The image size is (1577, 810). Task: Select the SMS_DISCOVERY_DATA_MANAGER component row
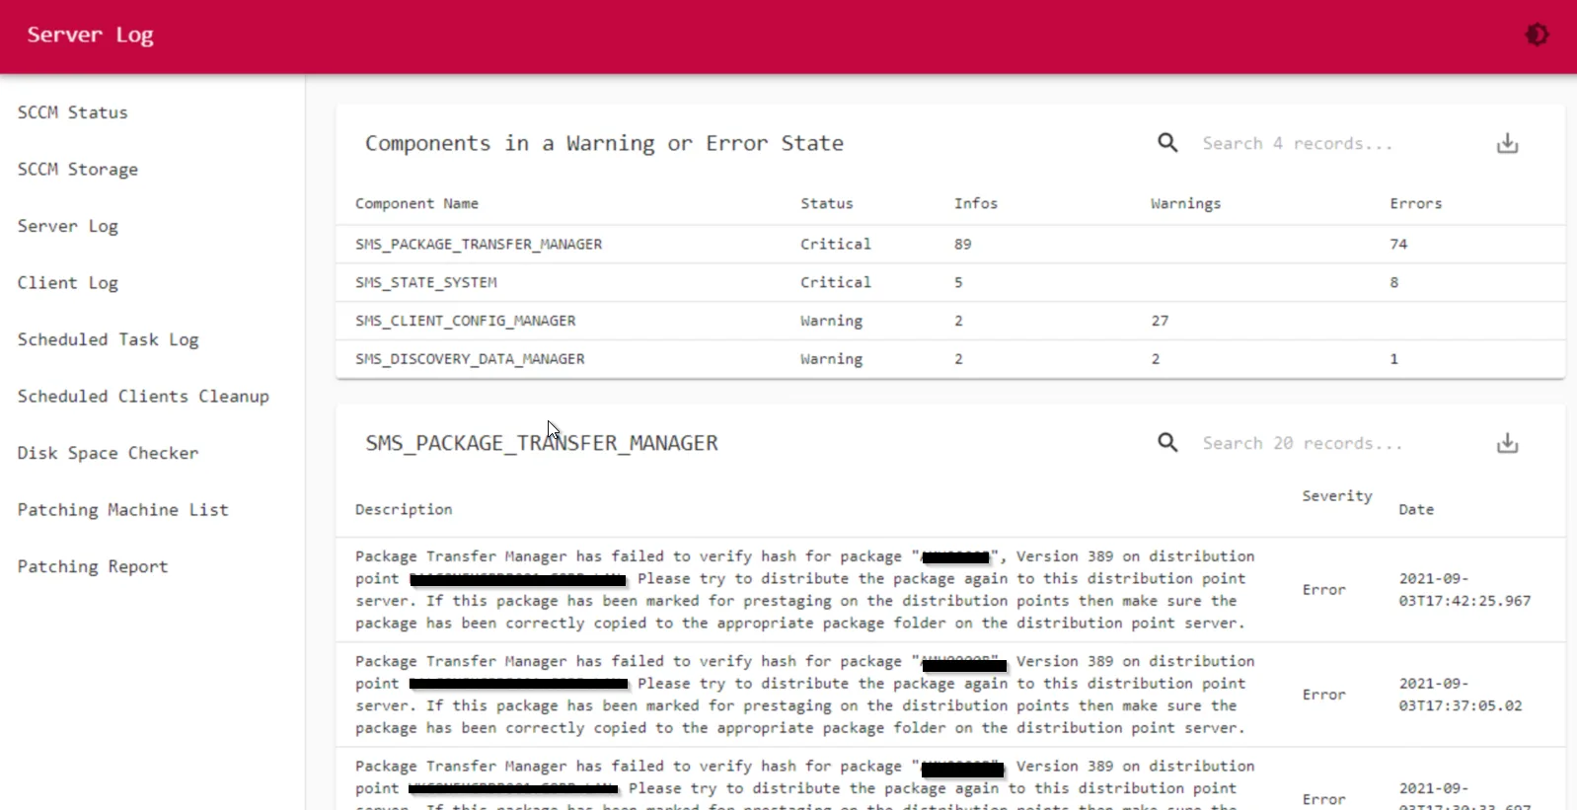coord(950,359)
